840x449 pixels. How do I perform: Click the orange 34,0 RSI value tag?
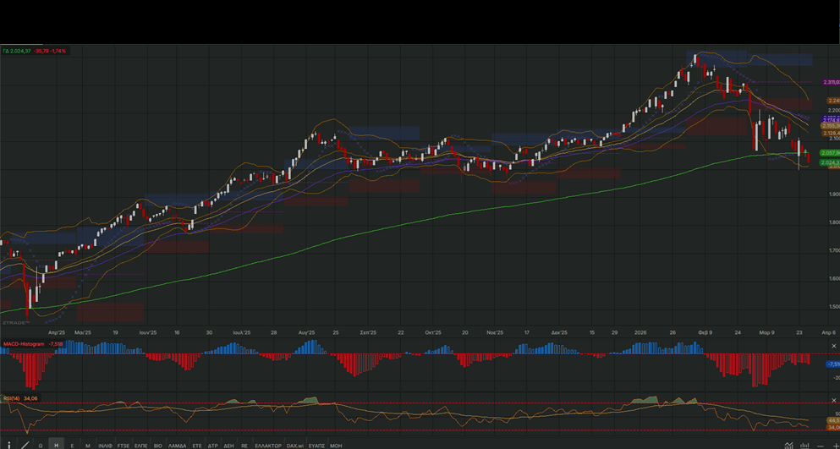coord(833,428)
